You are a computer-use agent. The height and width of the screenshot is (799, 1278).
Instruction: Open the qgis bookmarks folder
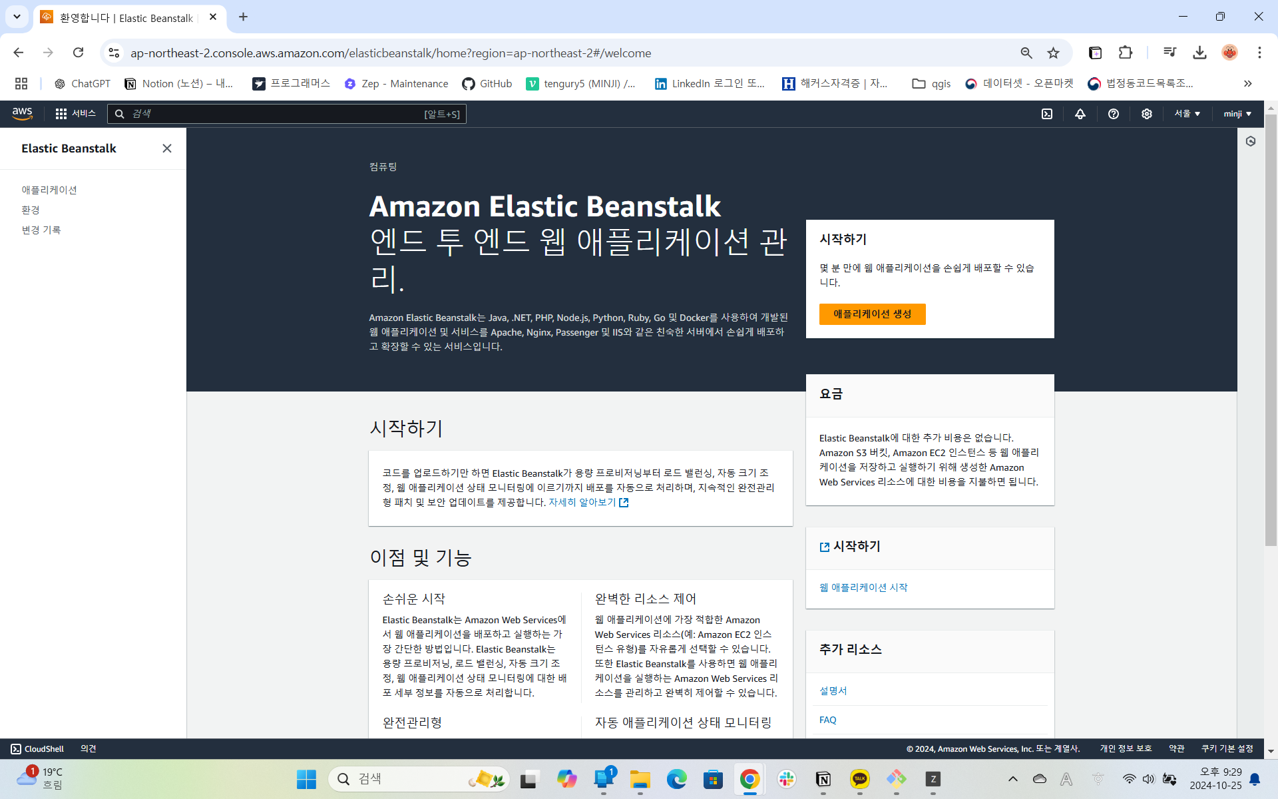click(931, 83)
